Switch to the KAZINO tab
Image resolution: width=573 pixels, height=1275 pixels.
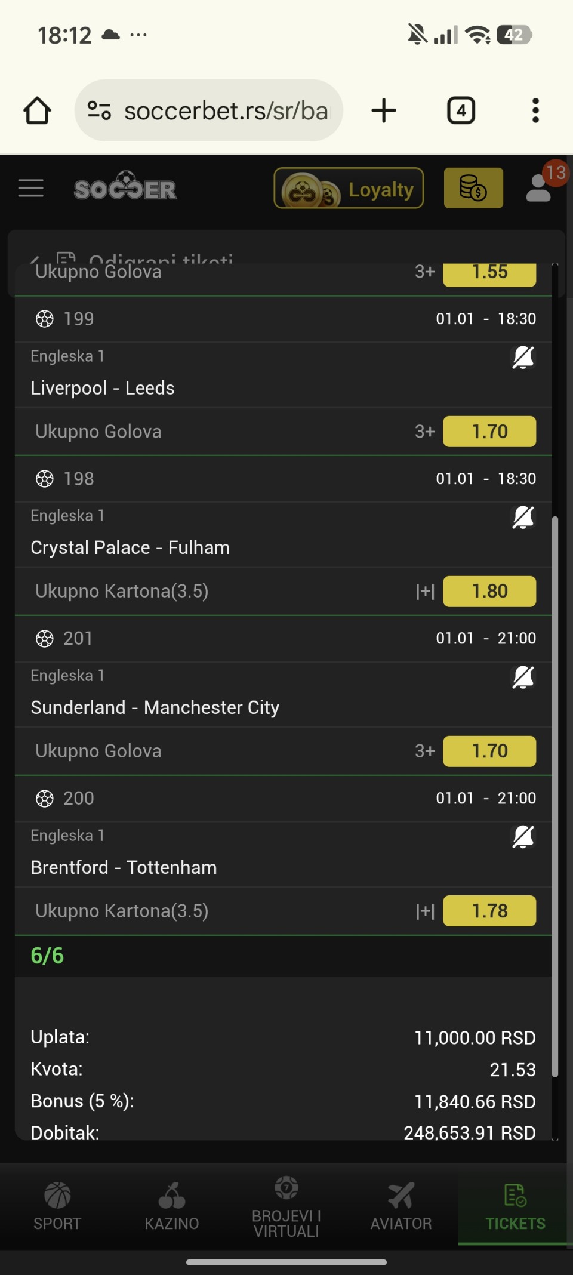point(172,1207)
